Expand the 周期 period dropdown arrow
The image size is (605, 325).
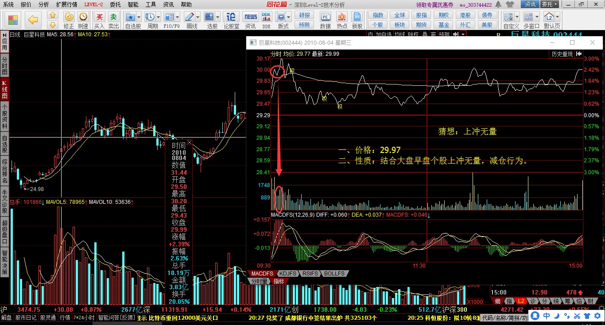pos(158,17)
